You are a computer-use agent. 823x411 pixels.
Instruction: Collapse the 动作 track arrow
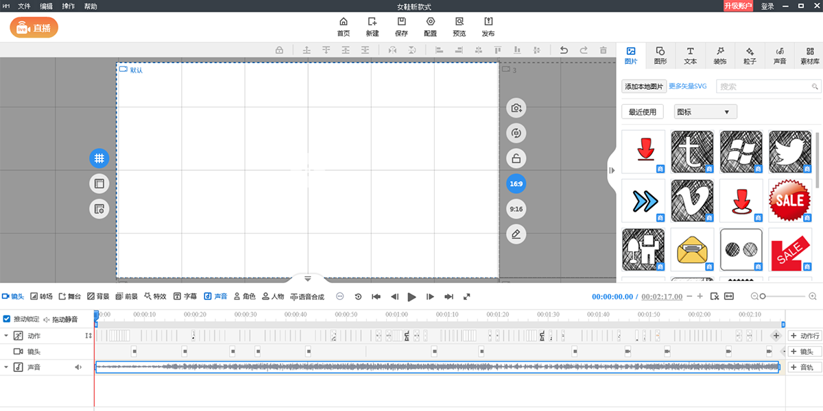(x=5, y=336)
